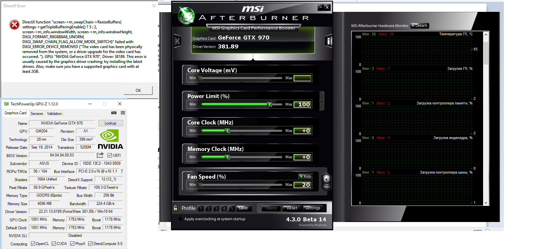The height and width of the screenshot is (249, 544).
Task: Minimize the MSI Afterburner window
Action: pos(321,7)
